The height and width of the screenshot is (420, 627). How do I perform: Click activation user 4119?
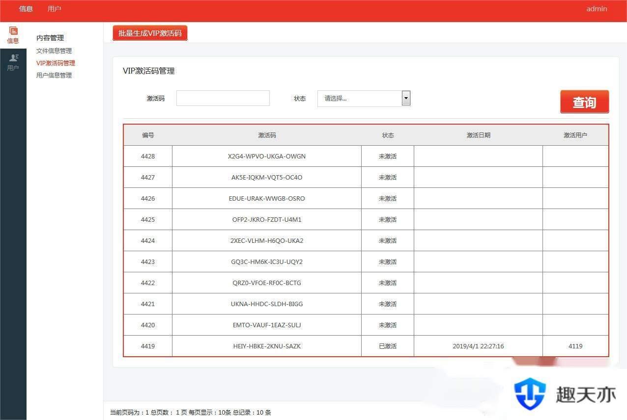pos(575,346)
